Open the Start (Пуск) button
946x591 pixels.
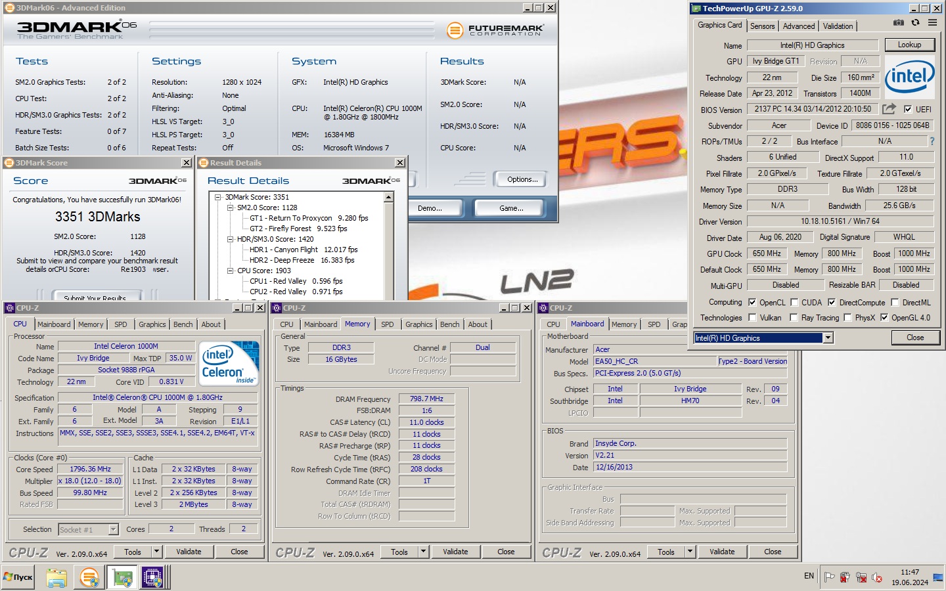tap(18, 577)
